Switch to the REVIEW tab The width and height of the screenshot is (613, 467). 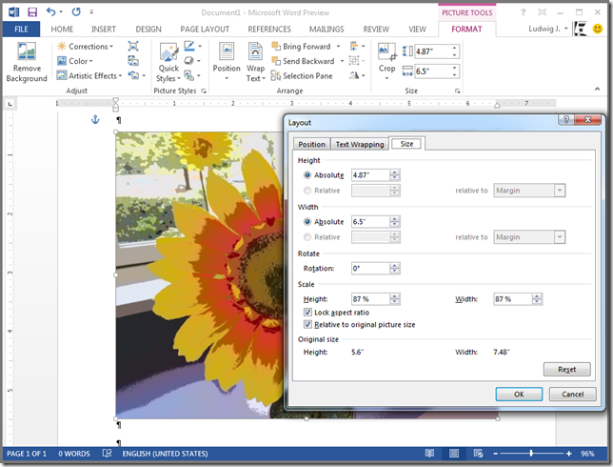click(376, 29)
